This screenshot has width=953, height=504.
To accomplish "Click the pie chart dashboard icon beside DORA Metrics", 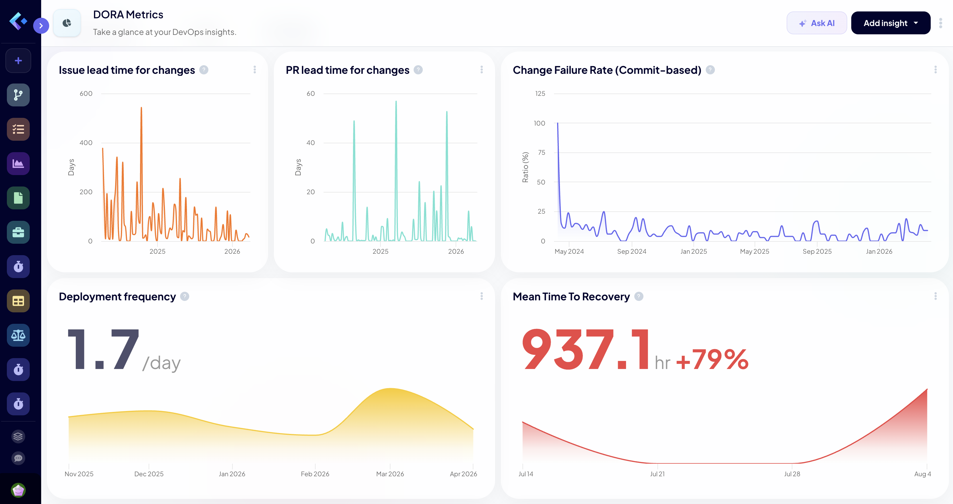I will click(67, 23).
